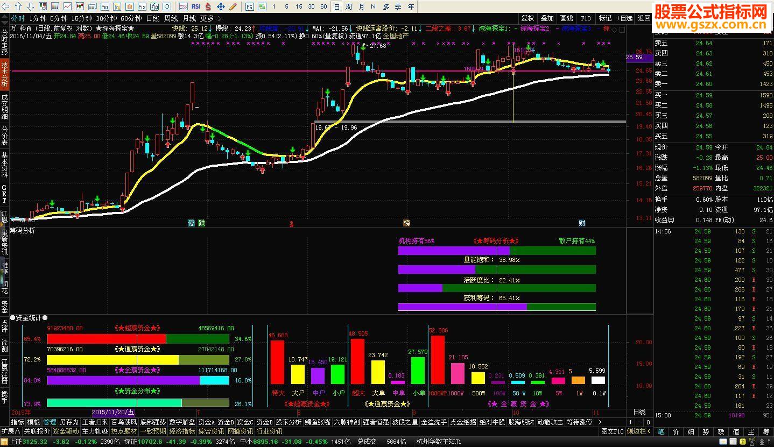The width and height of the screenshot is (774, 447).
Task: Open the 最新资讯 sidebar tab
Action: [4, 242]
